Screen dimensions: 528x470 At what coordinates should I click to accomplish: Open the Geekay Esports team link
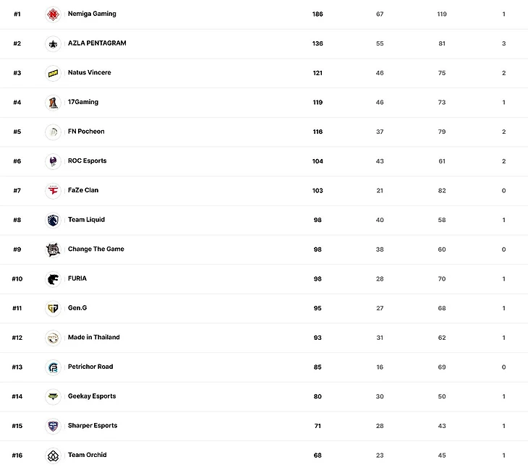[x=92, y=396]
